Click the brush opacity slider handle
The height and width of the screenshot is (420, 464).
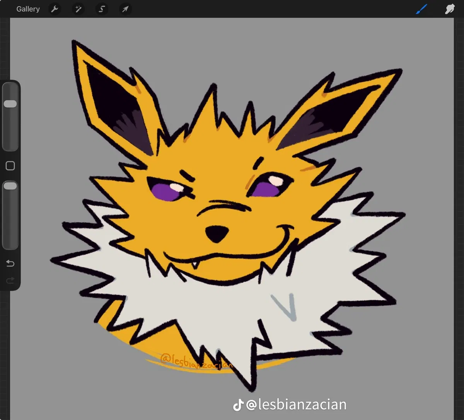10,186
